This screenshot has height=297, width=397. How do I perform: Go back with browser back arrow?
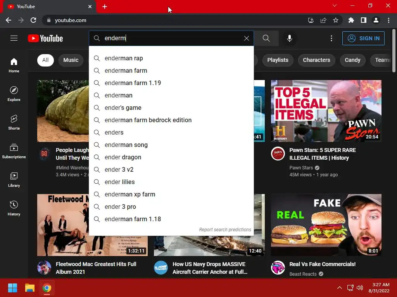click(x=9, y=20)
